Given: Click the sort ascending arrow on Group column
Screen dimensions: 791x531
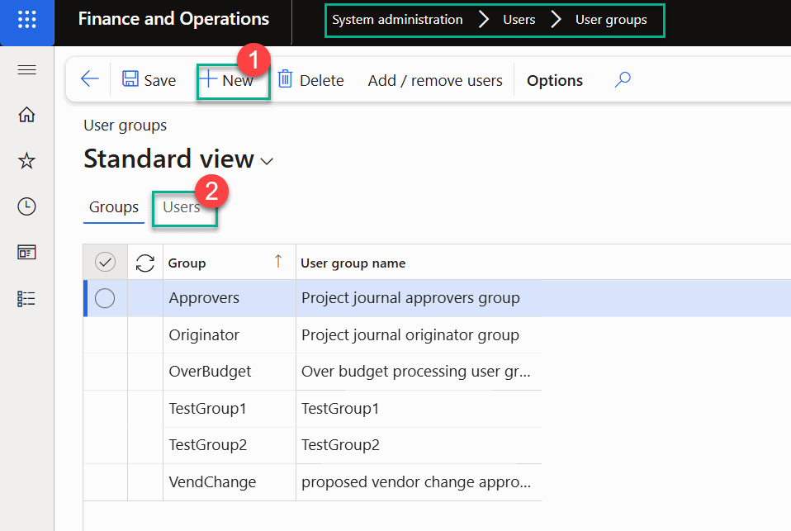Looking at the screenshot, I should coord(278,262).
